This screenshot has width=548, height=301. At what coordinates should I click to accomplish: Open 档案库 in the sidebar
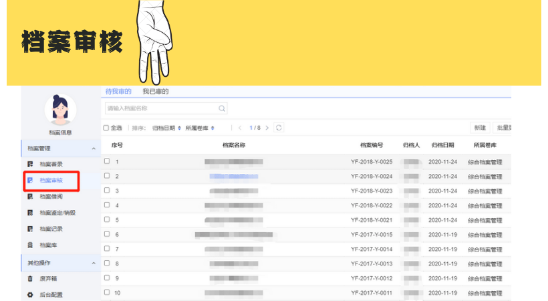point(48,245)
